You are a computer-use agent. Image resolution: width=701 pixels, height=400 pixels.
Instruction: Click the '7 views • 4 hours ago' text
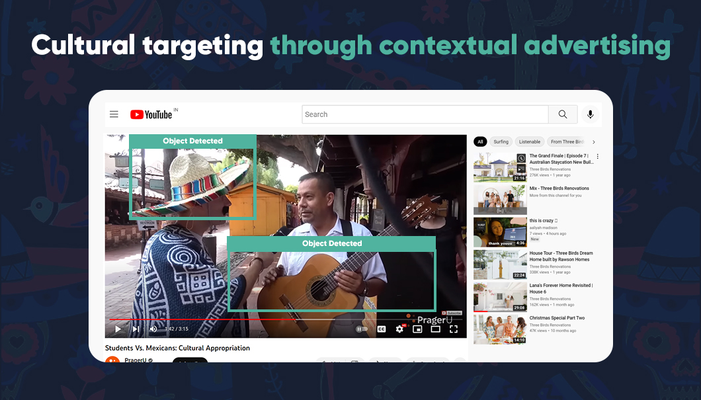[548, 234]
